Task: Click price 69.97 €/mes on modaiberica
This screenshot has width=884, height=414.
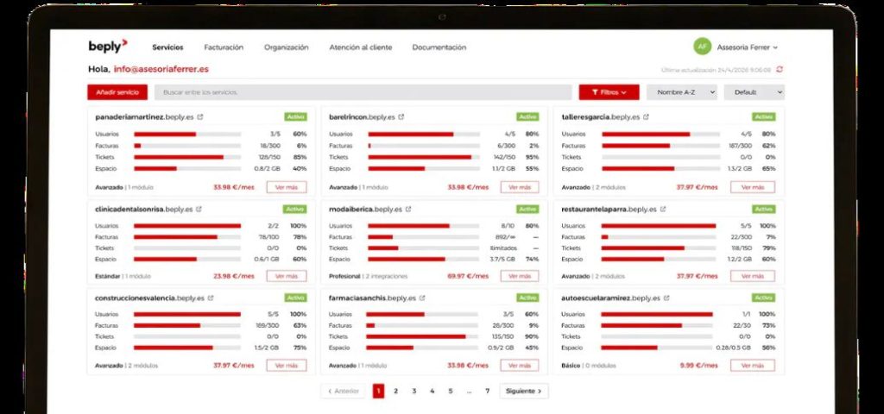Action: [468, 277]
